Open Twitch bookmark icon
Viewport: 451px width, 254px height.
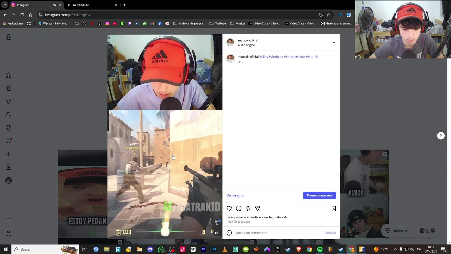click(130, 24)
